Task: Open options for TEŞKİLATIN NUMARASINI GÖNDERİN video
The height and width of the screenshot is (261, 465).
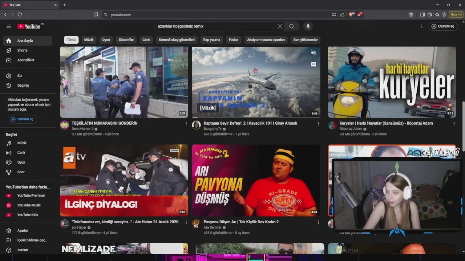Action: click(186, 124)
